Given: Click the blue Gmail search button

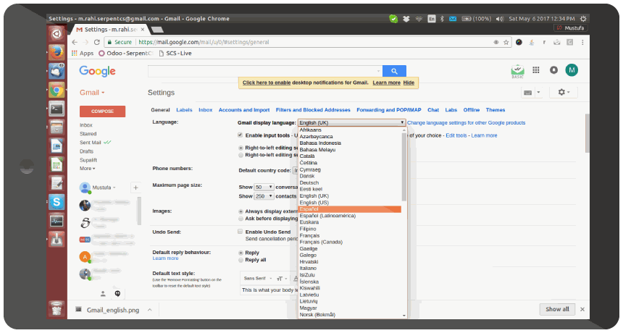Looking at the screenshot, I should (394, 71).
